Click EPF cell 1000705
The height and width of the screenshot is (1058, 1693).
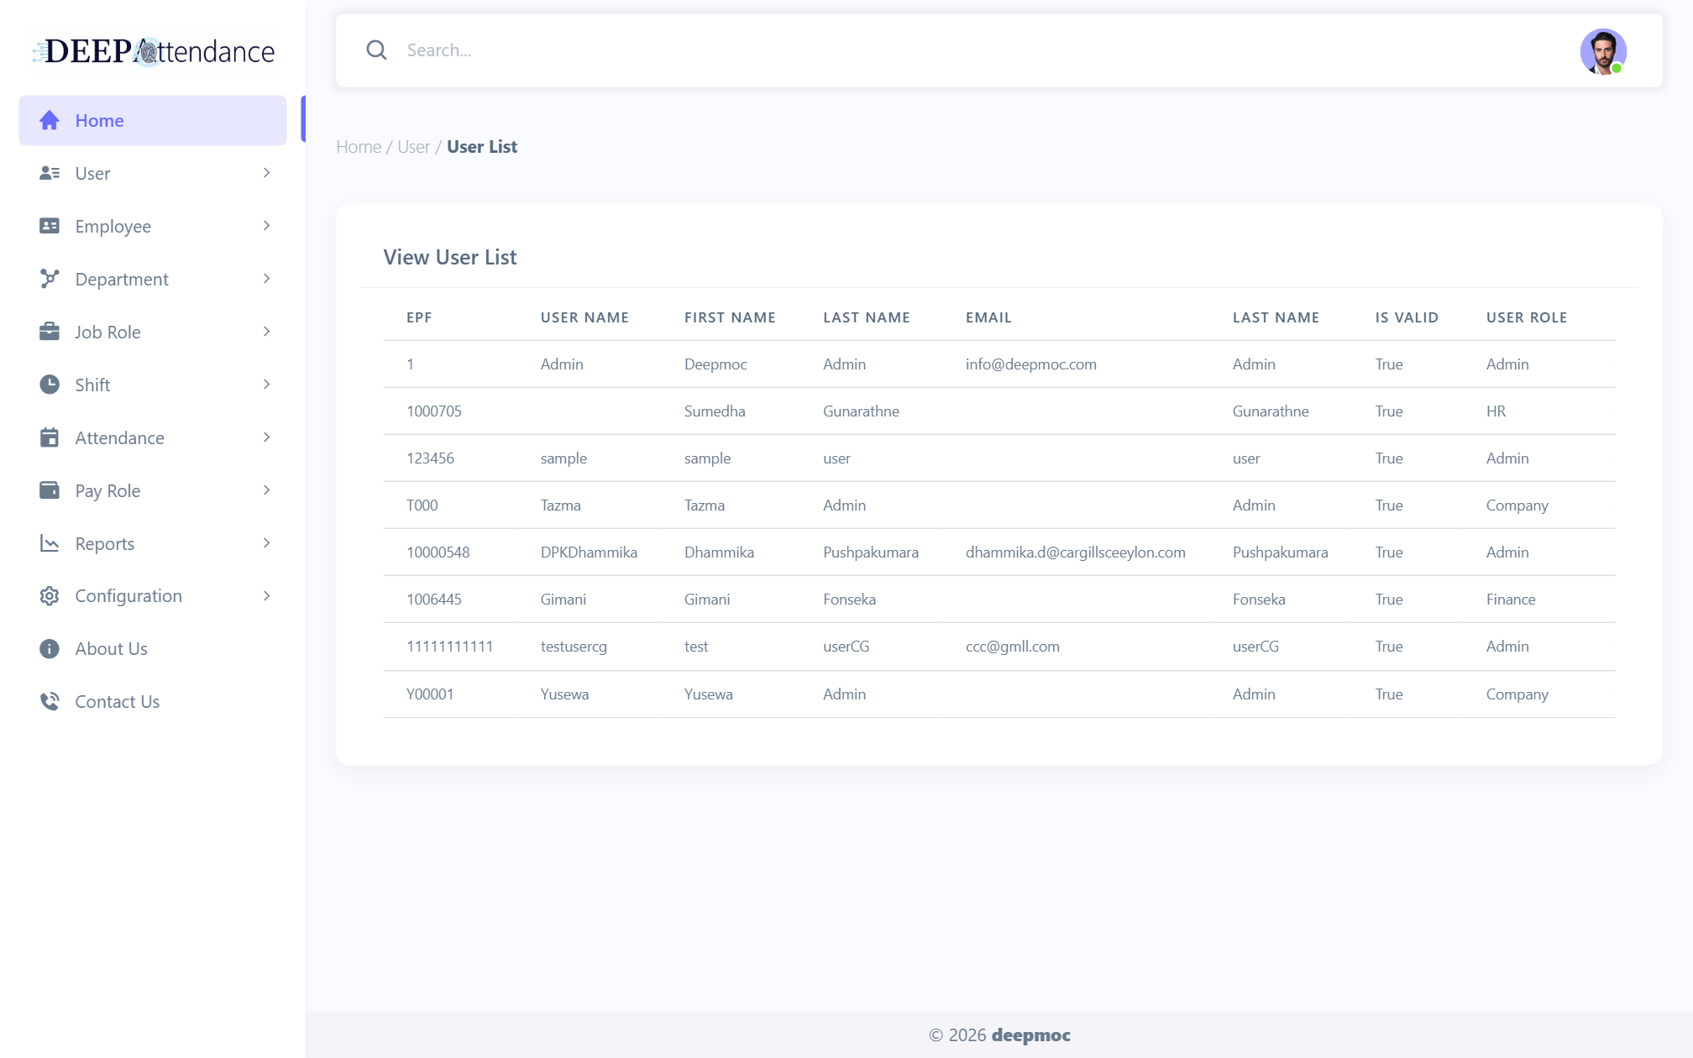coord(434,411)
